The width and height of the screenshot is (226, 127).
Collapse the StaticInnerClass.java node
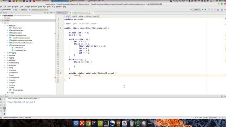7,45
